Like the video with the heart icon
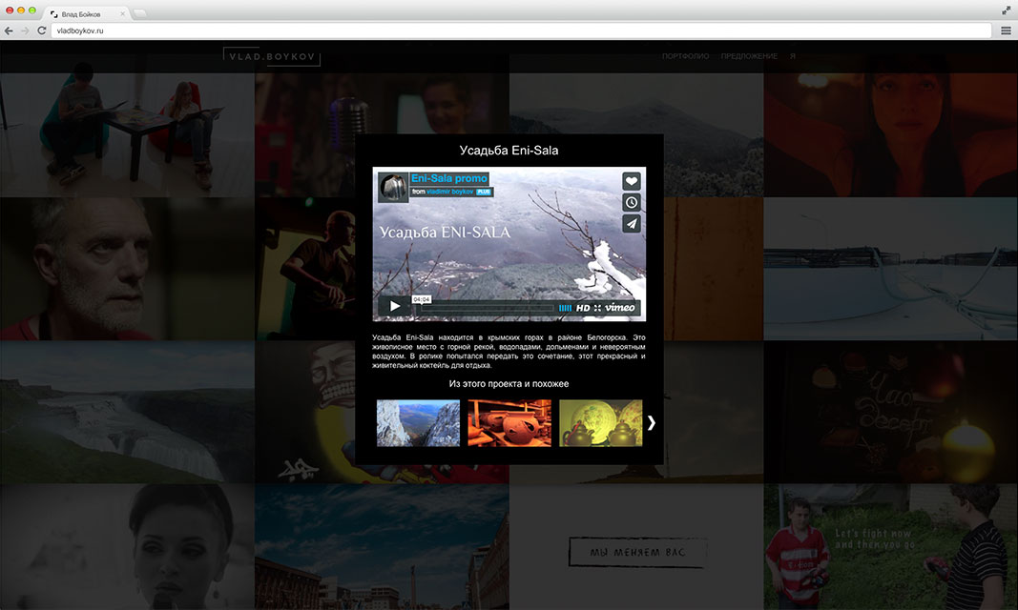This screenshot has height=610, width=1018. point(631,181)
